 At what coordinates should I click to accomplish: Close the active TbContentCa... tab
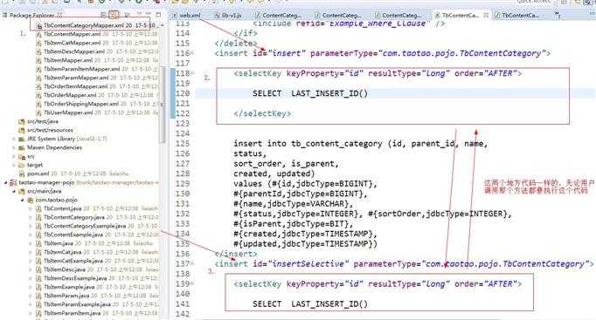point(486,15)
